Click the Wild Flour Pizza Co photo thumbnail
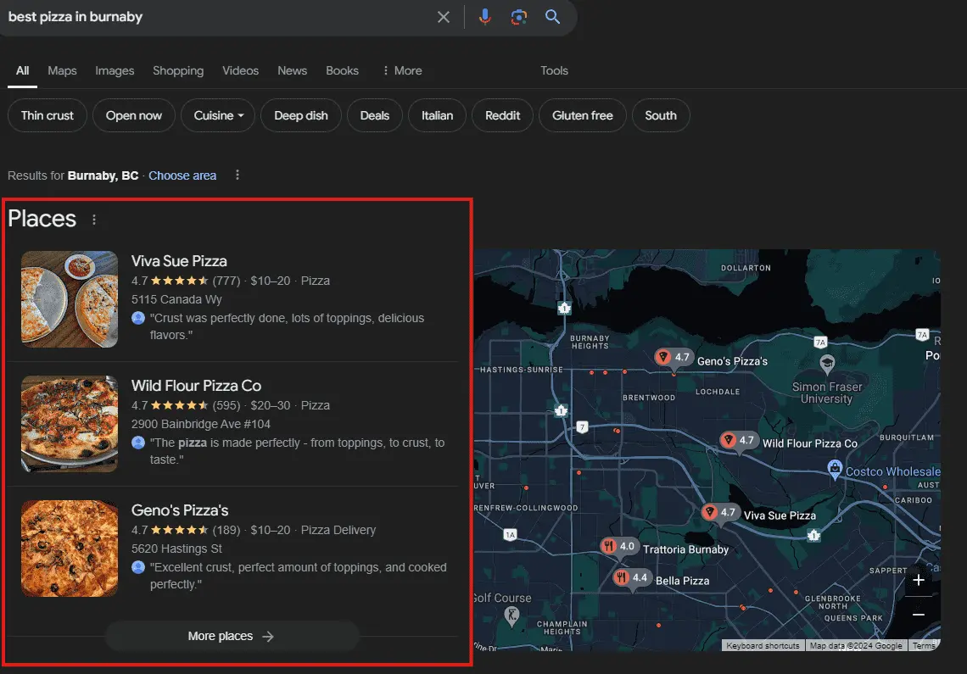The width and height of the screenshot is (967, 674). (70, 424)
